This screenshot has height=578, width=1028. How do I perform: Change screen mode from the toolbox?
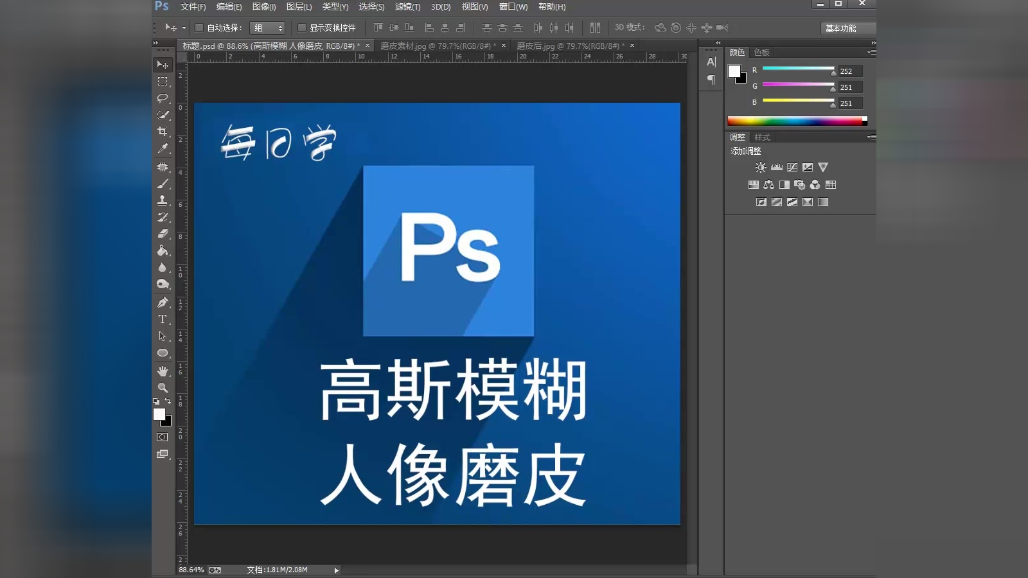(x=163, y=454)
